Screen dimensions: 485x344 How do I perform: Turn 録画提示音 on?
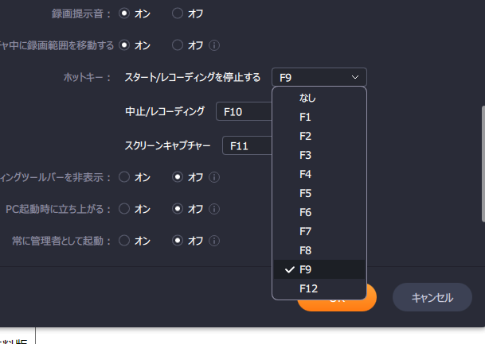[x=124, y=14]
